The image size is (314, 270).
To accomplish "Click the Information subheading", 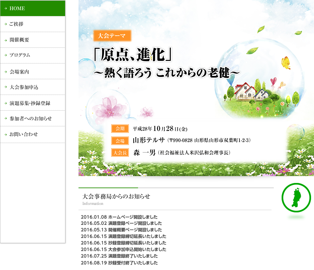I will tap(93, 204).
